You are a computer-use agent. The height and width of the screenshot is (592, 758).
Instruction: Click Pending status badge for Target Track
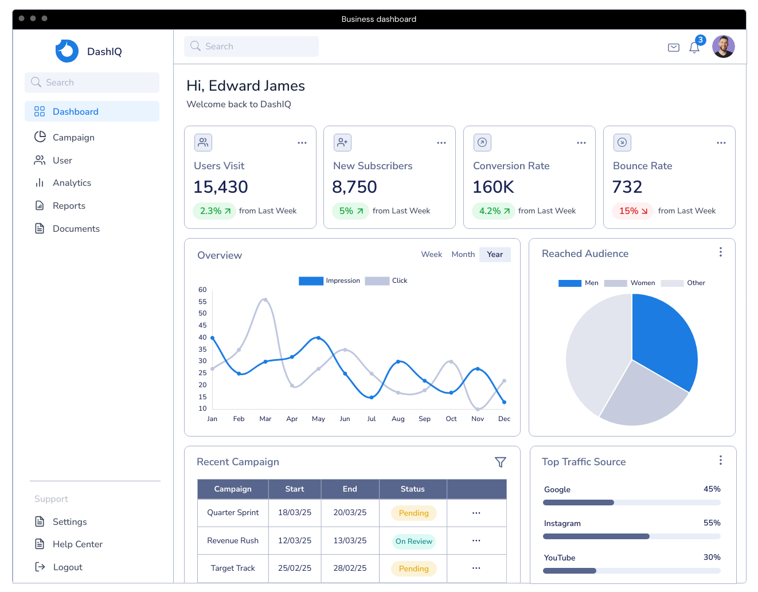tap(414, 568)
